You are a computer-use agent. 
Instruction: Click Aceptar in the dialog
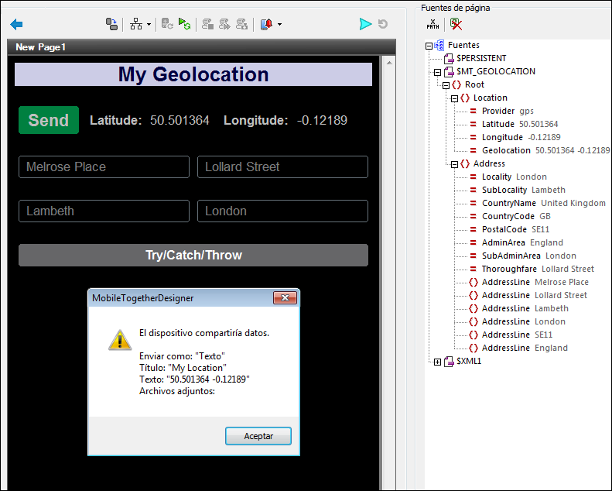[x=258, y=436]
